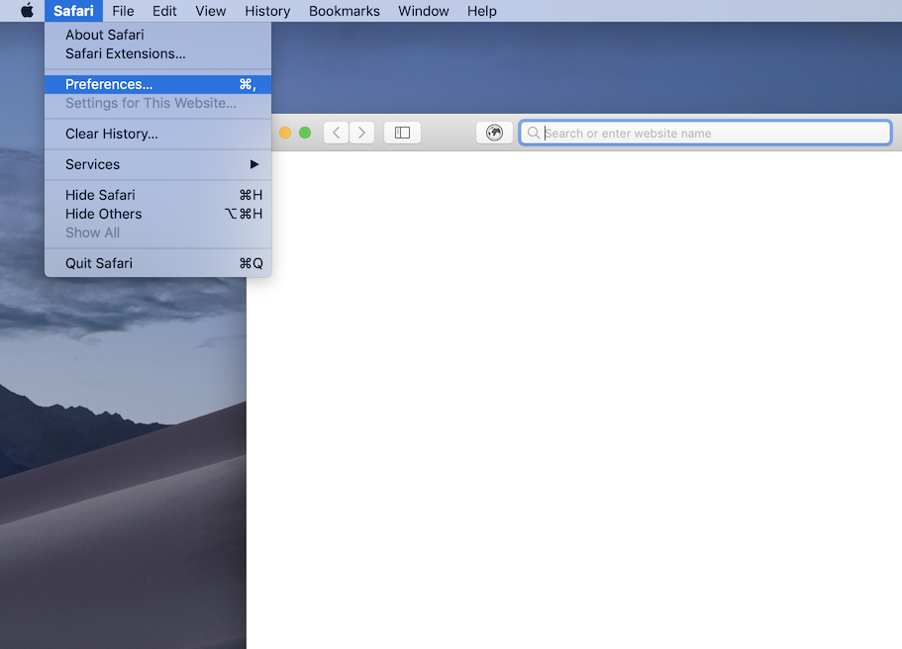This screenshot has width=902, height=649.
Task: Open the Apple menu
Action: (27, 11)
